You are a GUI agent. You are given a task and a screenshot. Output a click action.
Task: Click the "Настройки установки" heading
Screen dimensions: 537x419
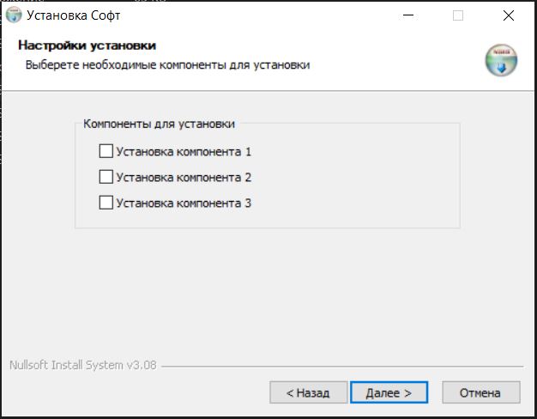[87, 46]
